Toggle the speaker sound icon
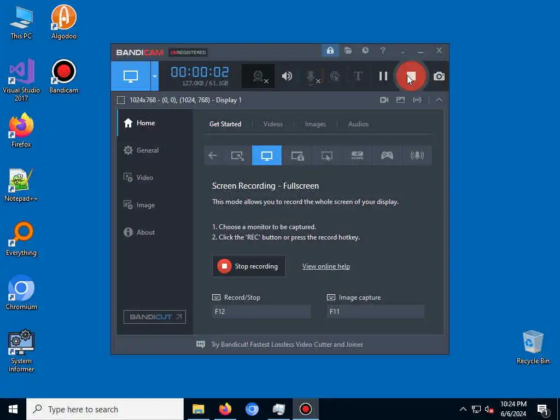560x420 pixels. (x=287, y=76)
